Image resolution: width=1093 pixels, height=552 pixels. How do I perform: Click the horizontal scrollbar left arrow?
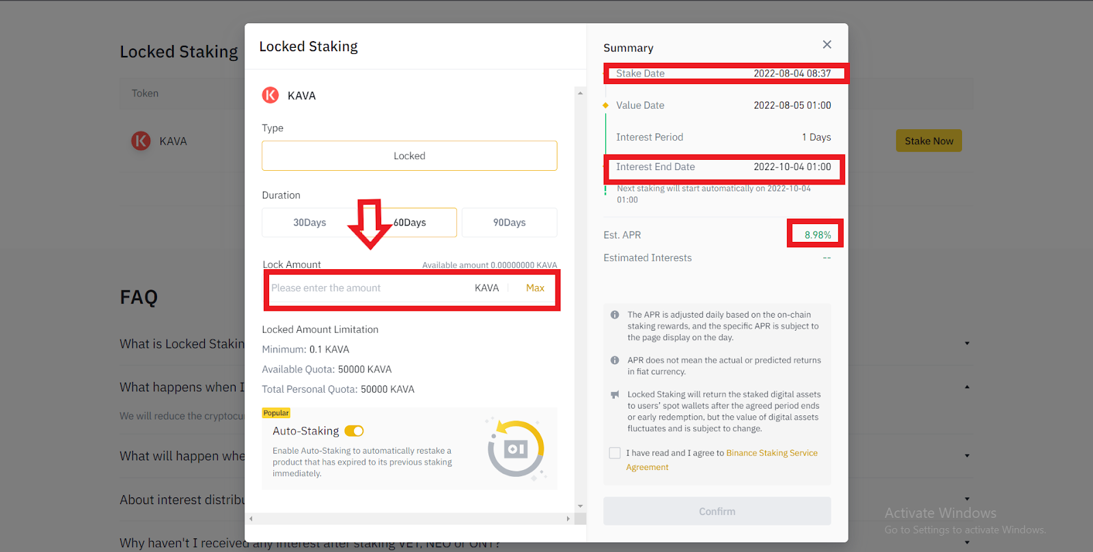(251, 519)
